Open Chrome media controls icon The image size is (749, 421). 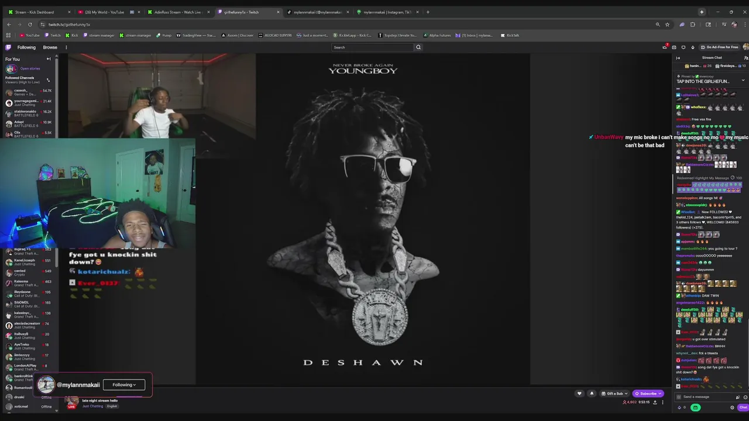[x=724, y=25]
